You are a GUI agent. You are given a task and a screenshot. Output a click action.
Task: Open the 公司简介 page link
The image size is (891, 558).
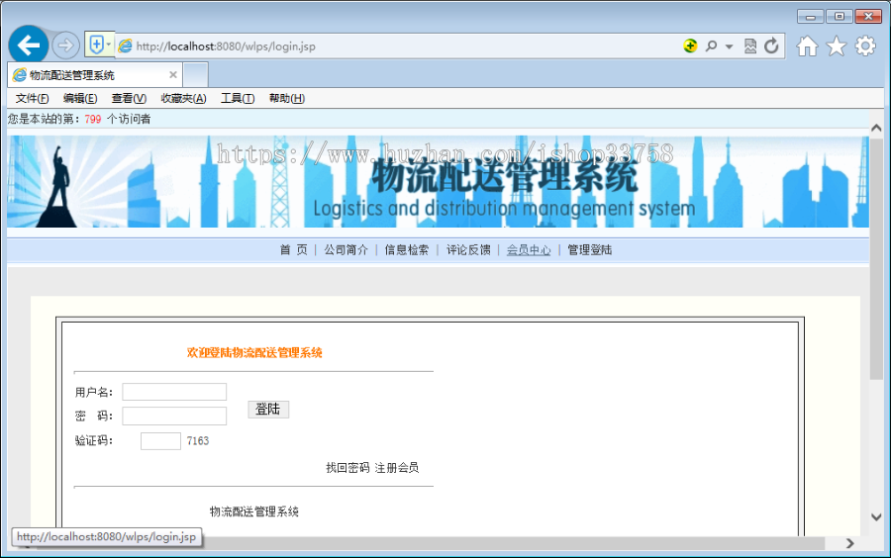[x=346, y=249]
